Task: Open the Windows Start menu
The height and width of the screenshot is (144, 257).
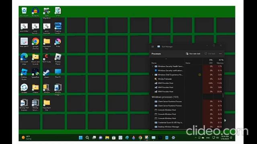Action: [x=81, y=138]
